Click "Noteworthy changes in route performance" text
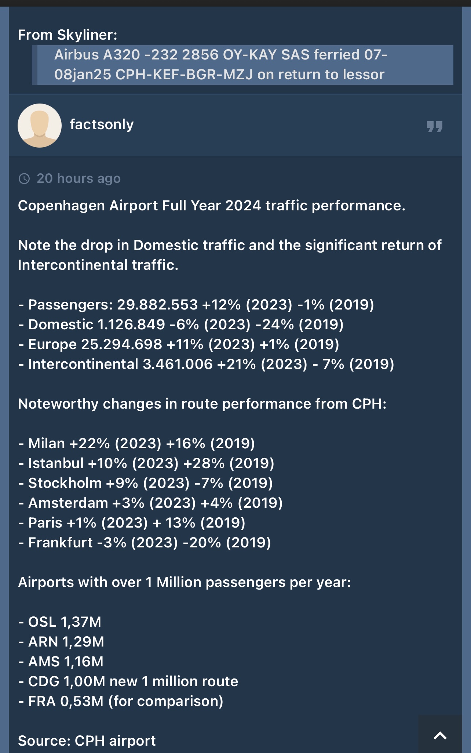Screen dimensions: 471x753 pos(202,404)
